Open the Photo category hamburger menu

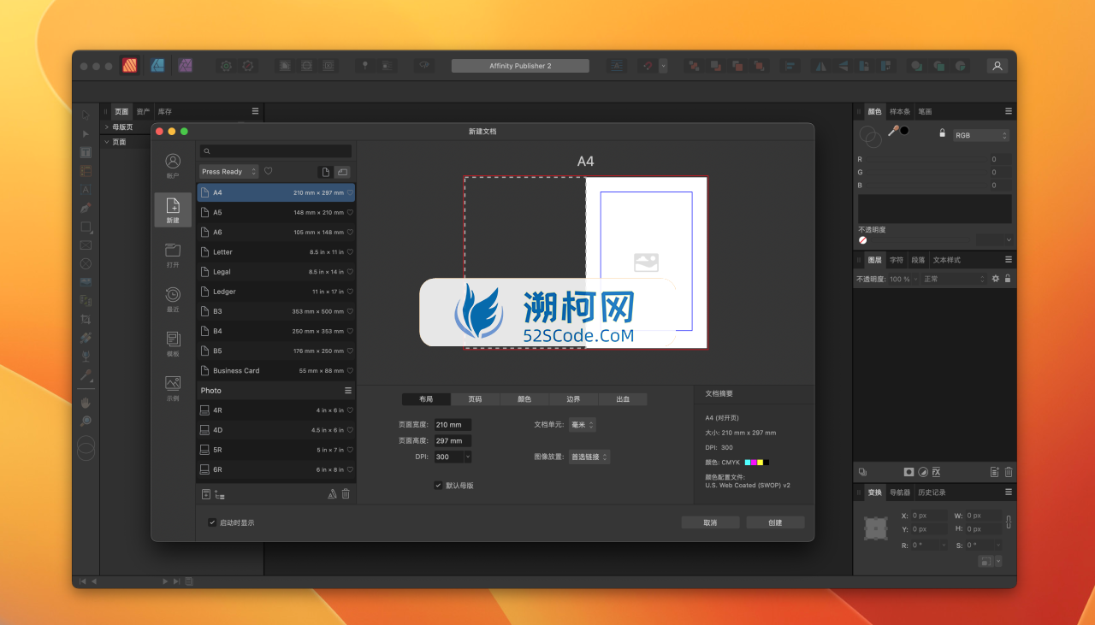click(x=348, y=390)
